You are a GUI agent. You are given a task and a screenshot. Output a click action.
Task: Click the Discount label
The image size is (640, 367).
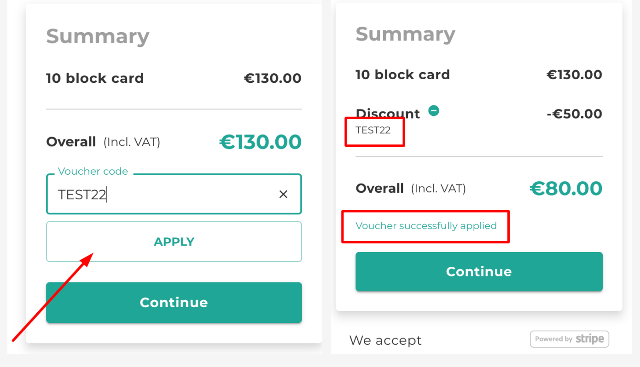tap(388, 114)
